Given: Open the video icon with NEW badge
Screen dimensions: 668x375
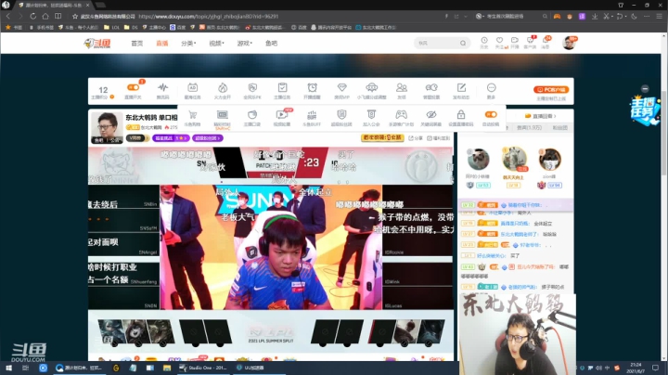Looking at the screenshot, I should [282, 114].
